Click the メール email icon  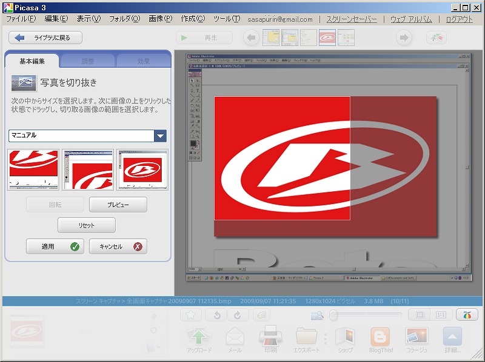coord(235,340)
